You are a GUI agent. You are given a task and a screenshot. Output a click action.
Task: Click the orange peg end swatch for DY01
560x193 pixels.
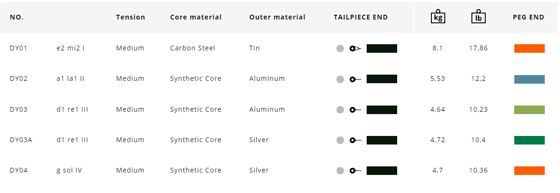click(x=529, y=48)
